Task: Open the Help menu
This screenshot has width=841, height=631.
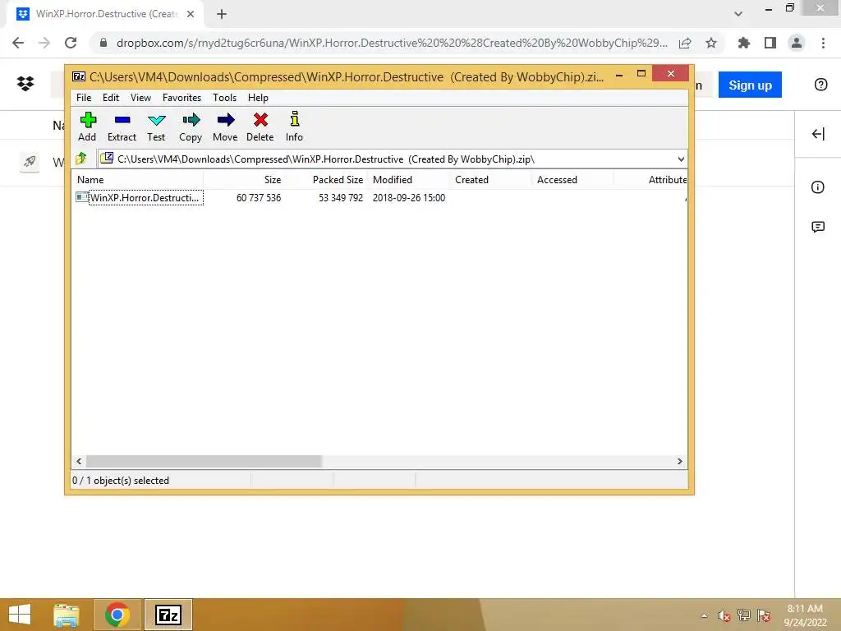Action: [258, 98]
